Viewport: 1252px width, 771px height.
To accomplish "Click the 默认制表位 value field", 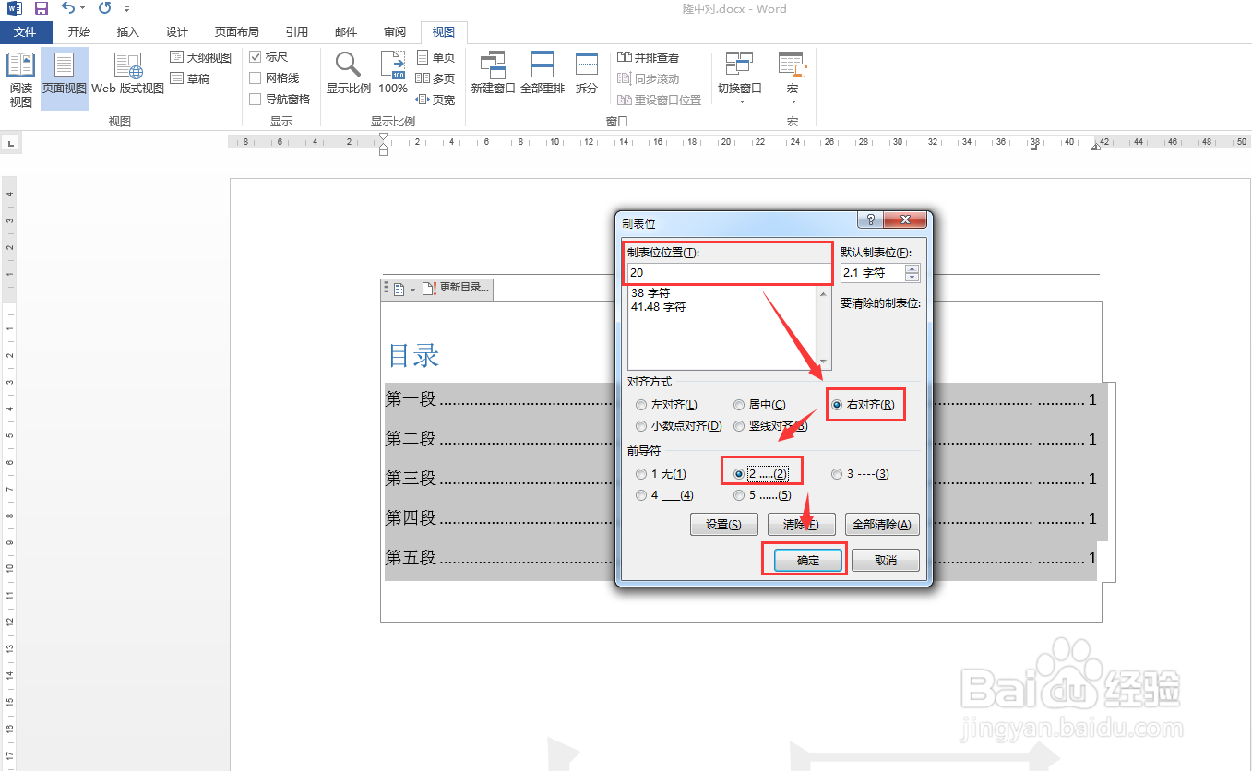I will pyautogui.click(x=873, y=273).
